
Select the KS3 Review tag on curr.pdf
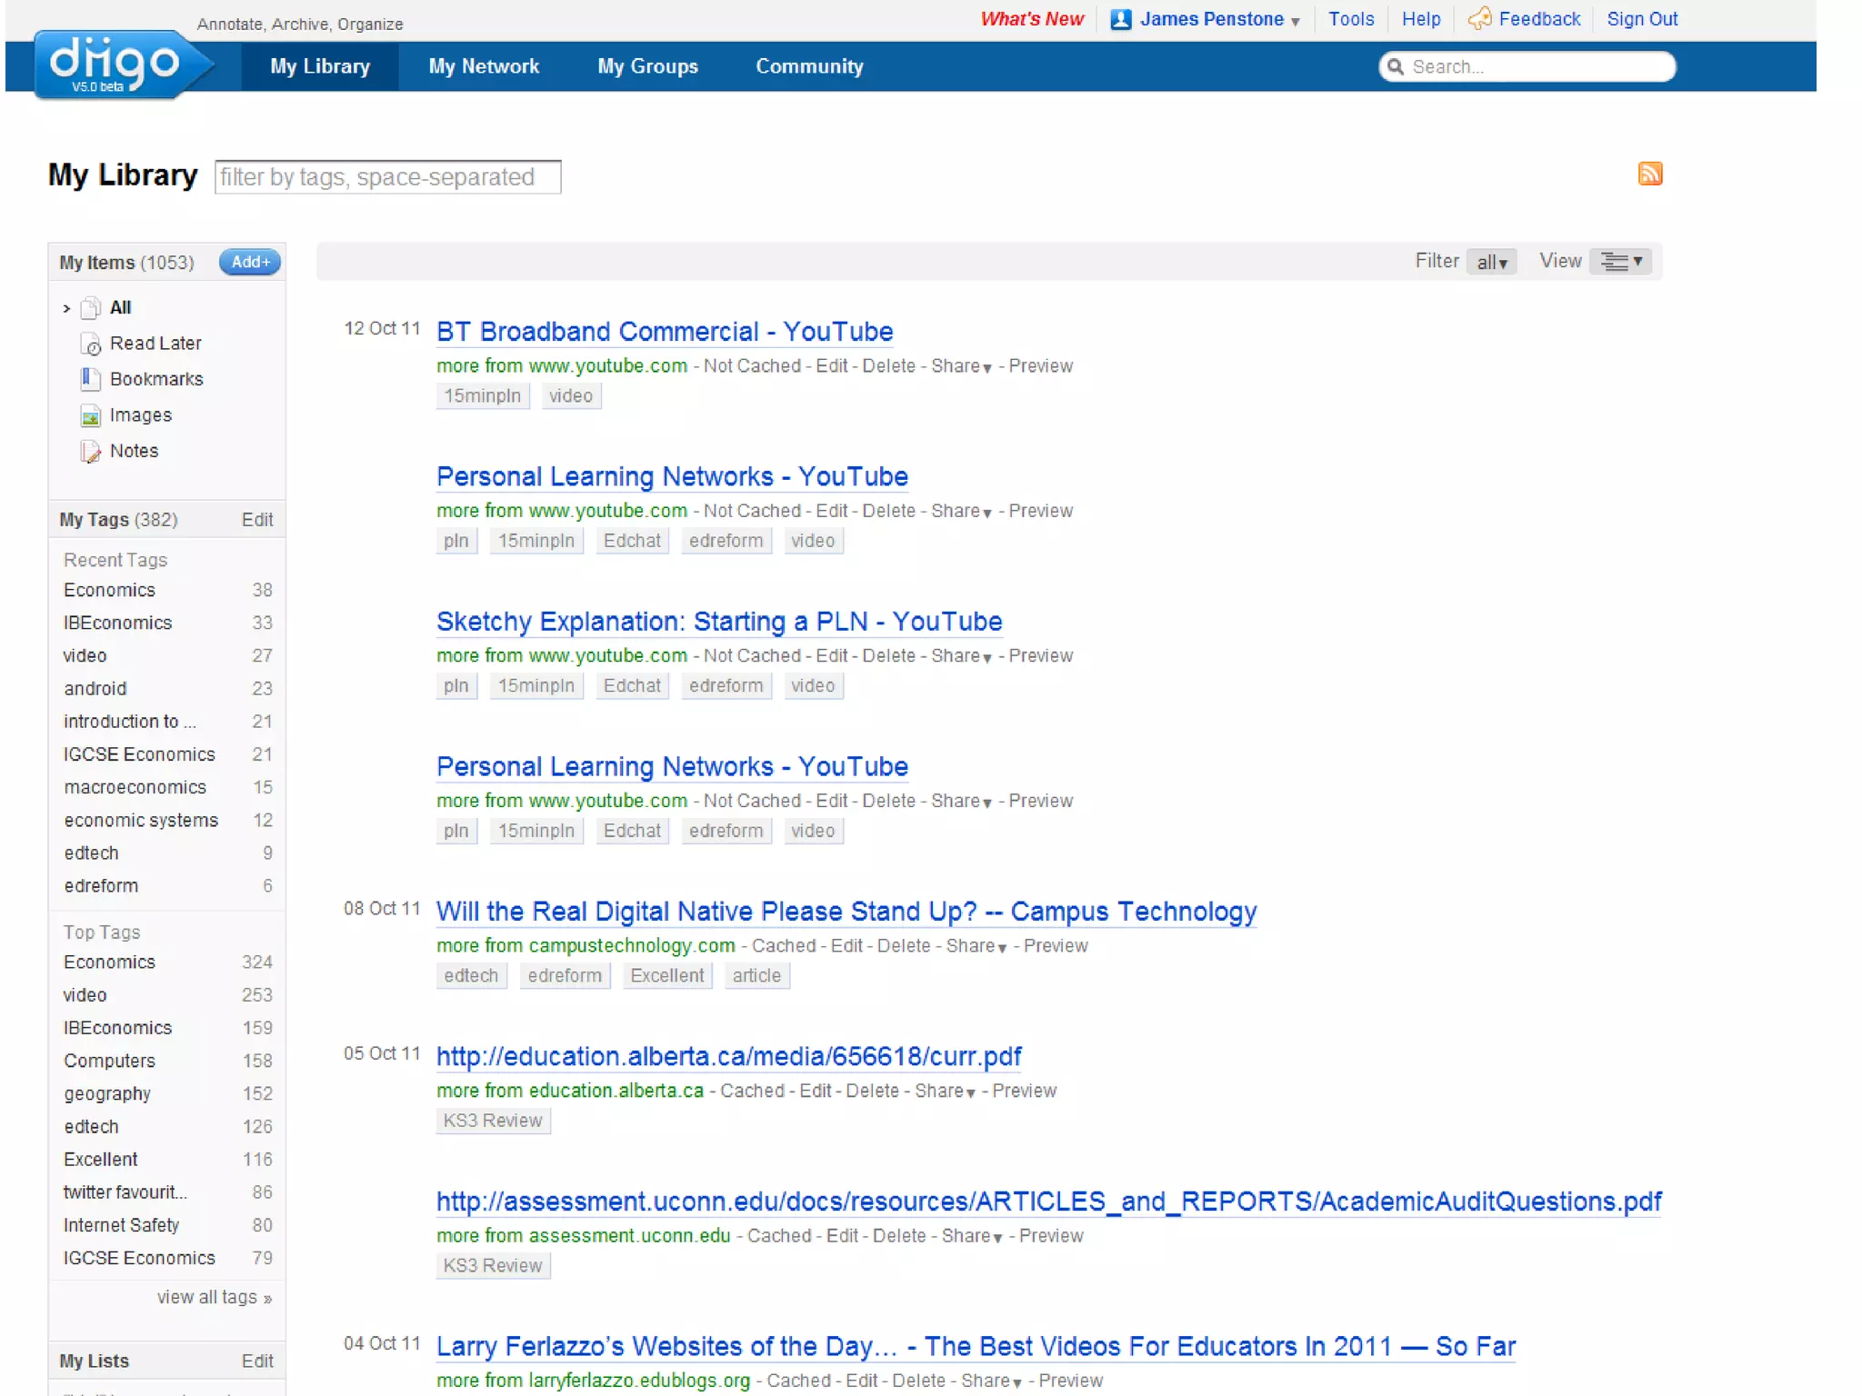tap(493, 1121)
